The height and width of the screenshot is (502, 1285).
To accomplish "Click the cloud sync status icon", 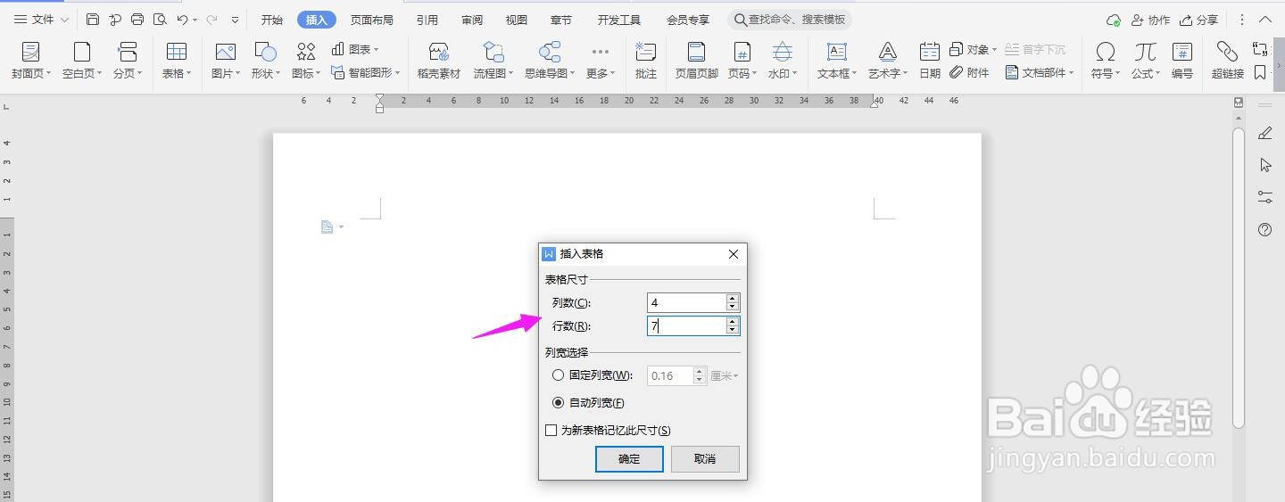I will tap(1113, 20).
